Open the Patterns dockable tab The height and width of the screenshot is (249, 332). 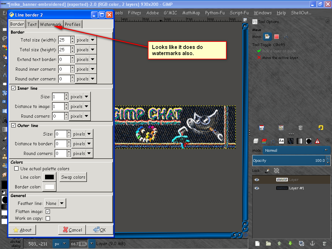(x=290, y=141)
